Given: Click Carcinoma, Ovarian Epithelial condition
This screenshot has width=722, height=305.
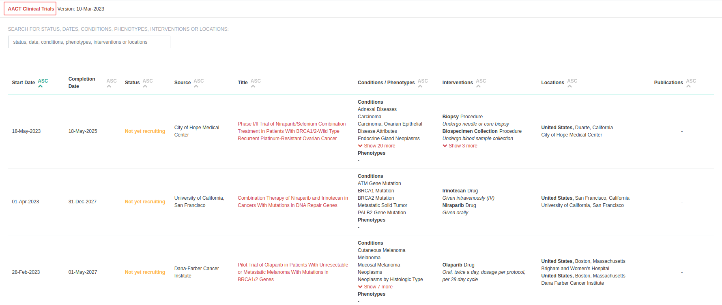Looking at the screenshot, I should tap(390, 124).
